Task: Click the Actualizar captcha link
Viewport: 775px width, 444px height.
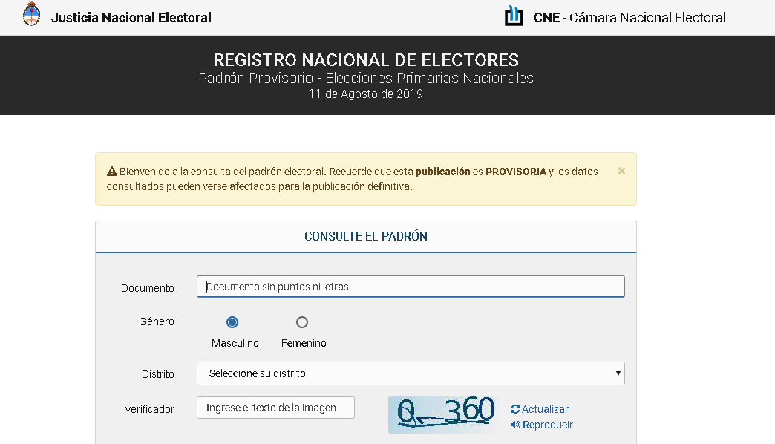Action: click(545, 409)
